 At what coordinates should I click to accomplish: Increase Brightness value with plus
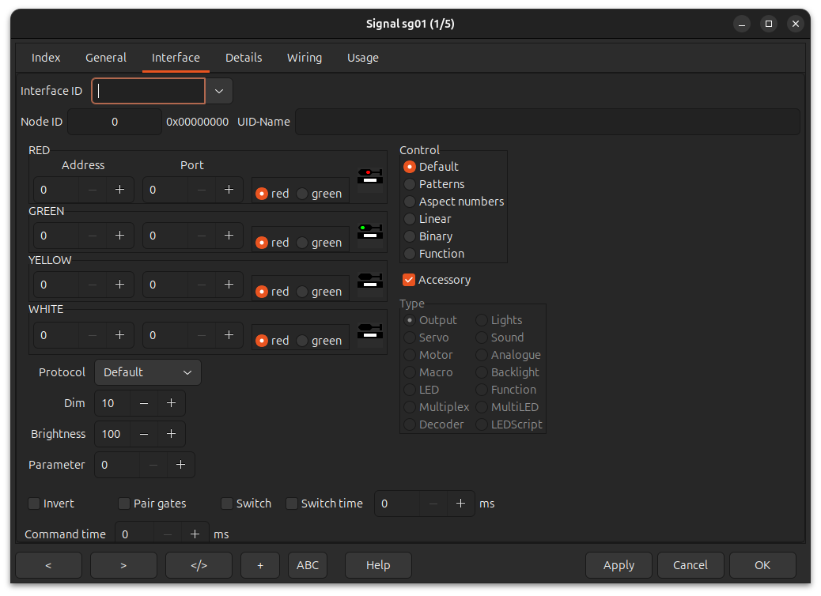coord(171,434)
